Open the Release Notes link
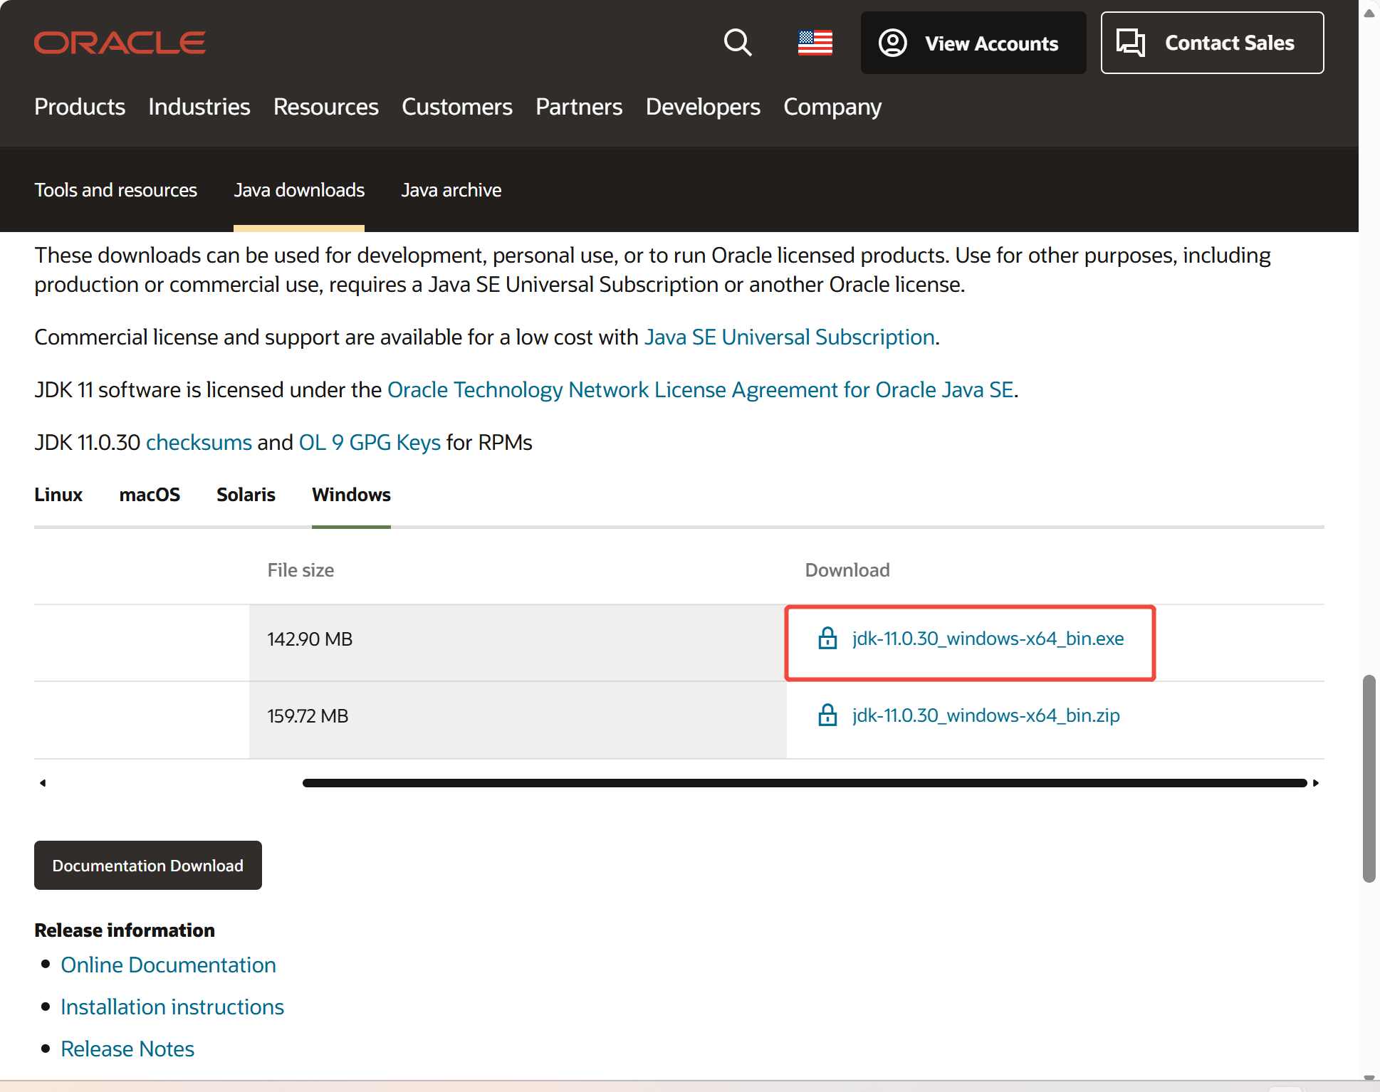Image resolution: width=1380 pixels, height=1092 pixels. pos(127,1049)
